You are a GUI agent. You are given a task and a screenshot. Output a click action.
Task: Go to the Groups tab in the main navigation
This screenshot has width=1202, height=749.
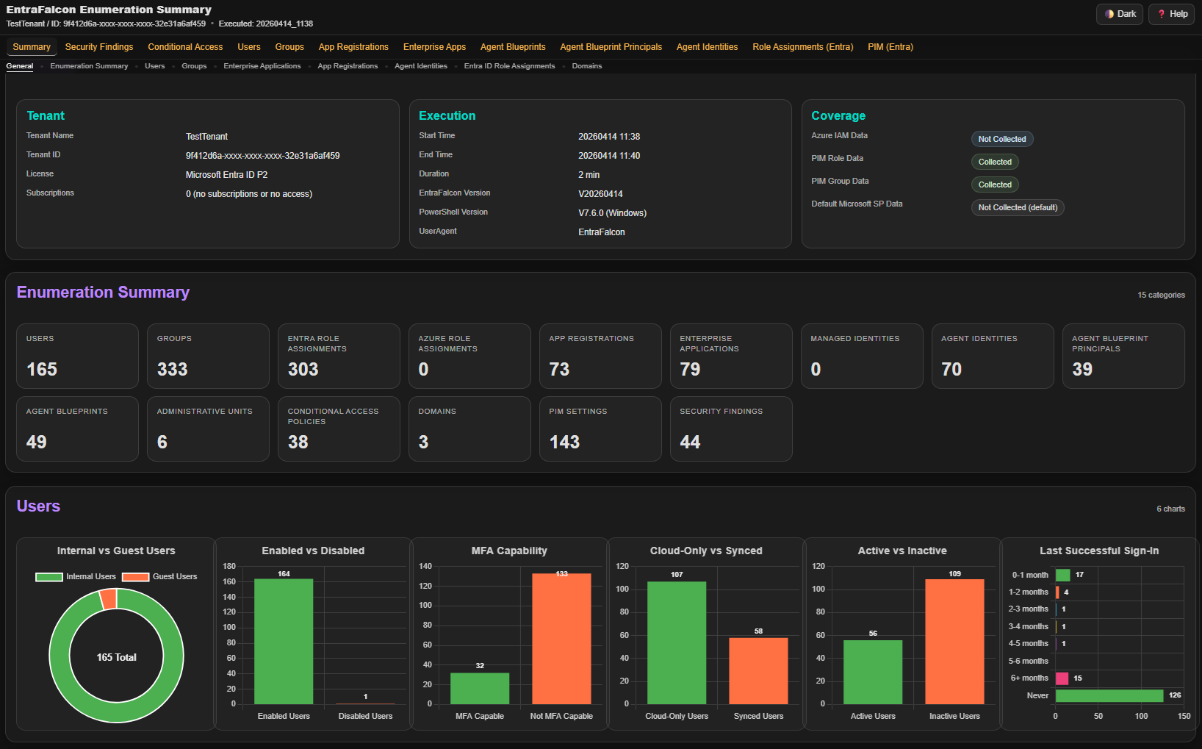point(289,47)
